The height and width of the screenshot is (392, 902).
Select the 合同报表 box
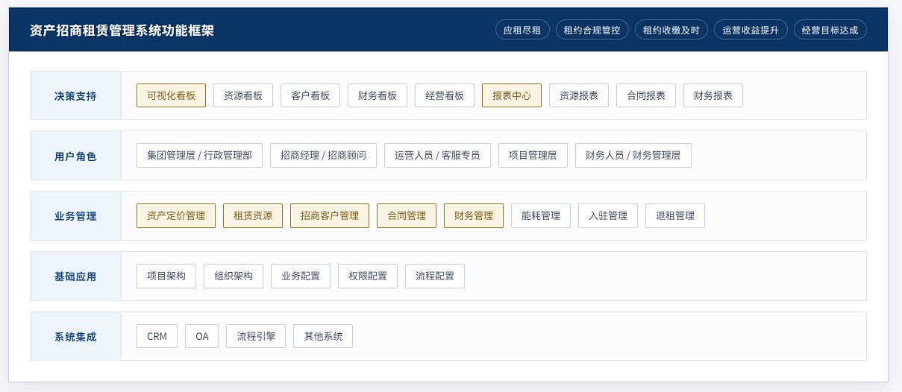click(x=646, y=95)
